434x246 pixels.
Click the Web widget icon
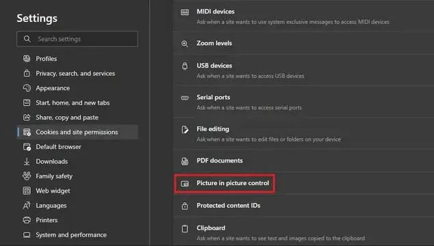coord(27,191)
